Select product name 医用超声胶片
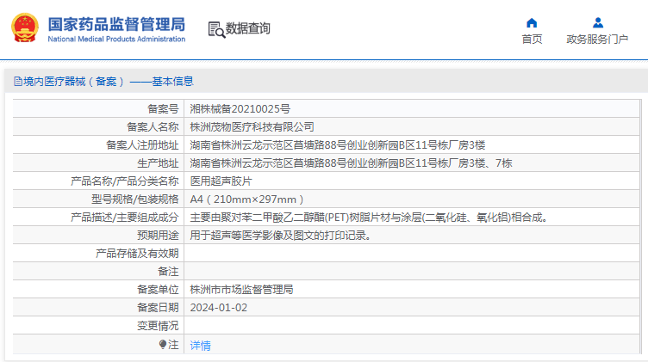 tap(221, 181)
